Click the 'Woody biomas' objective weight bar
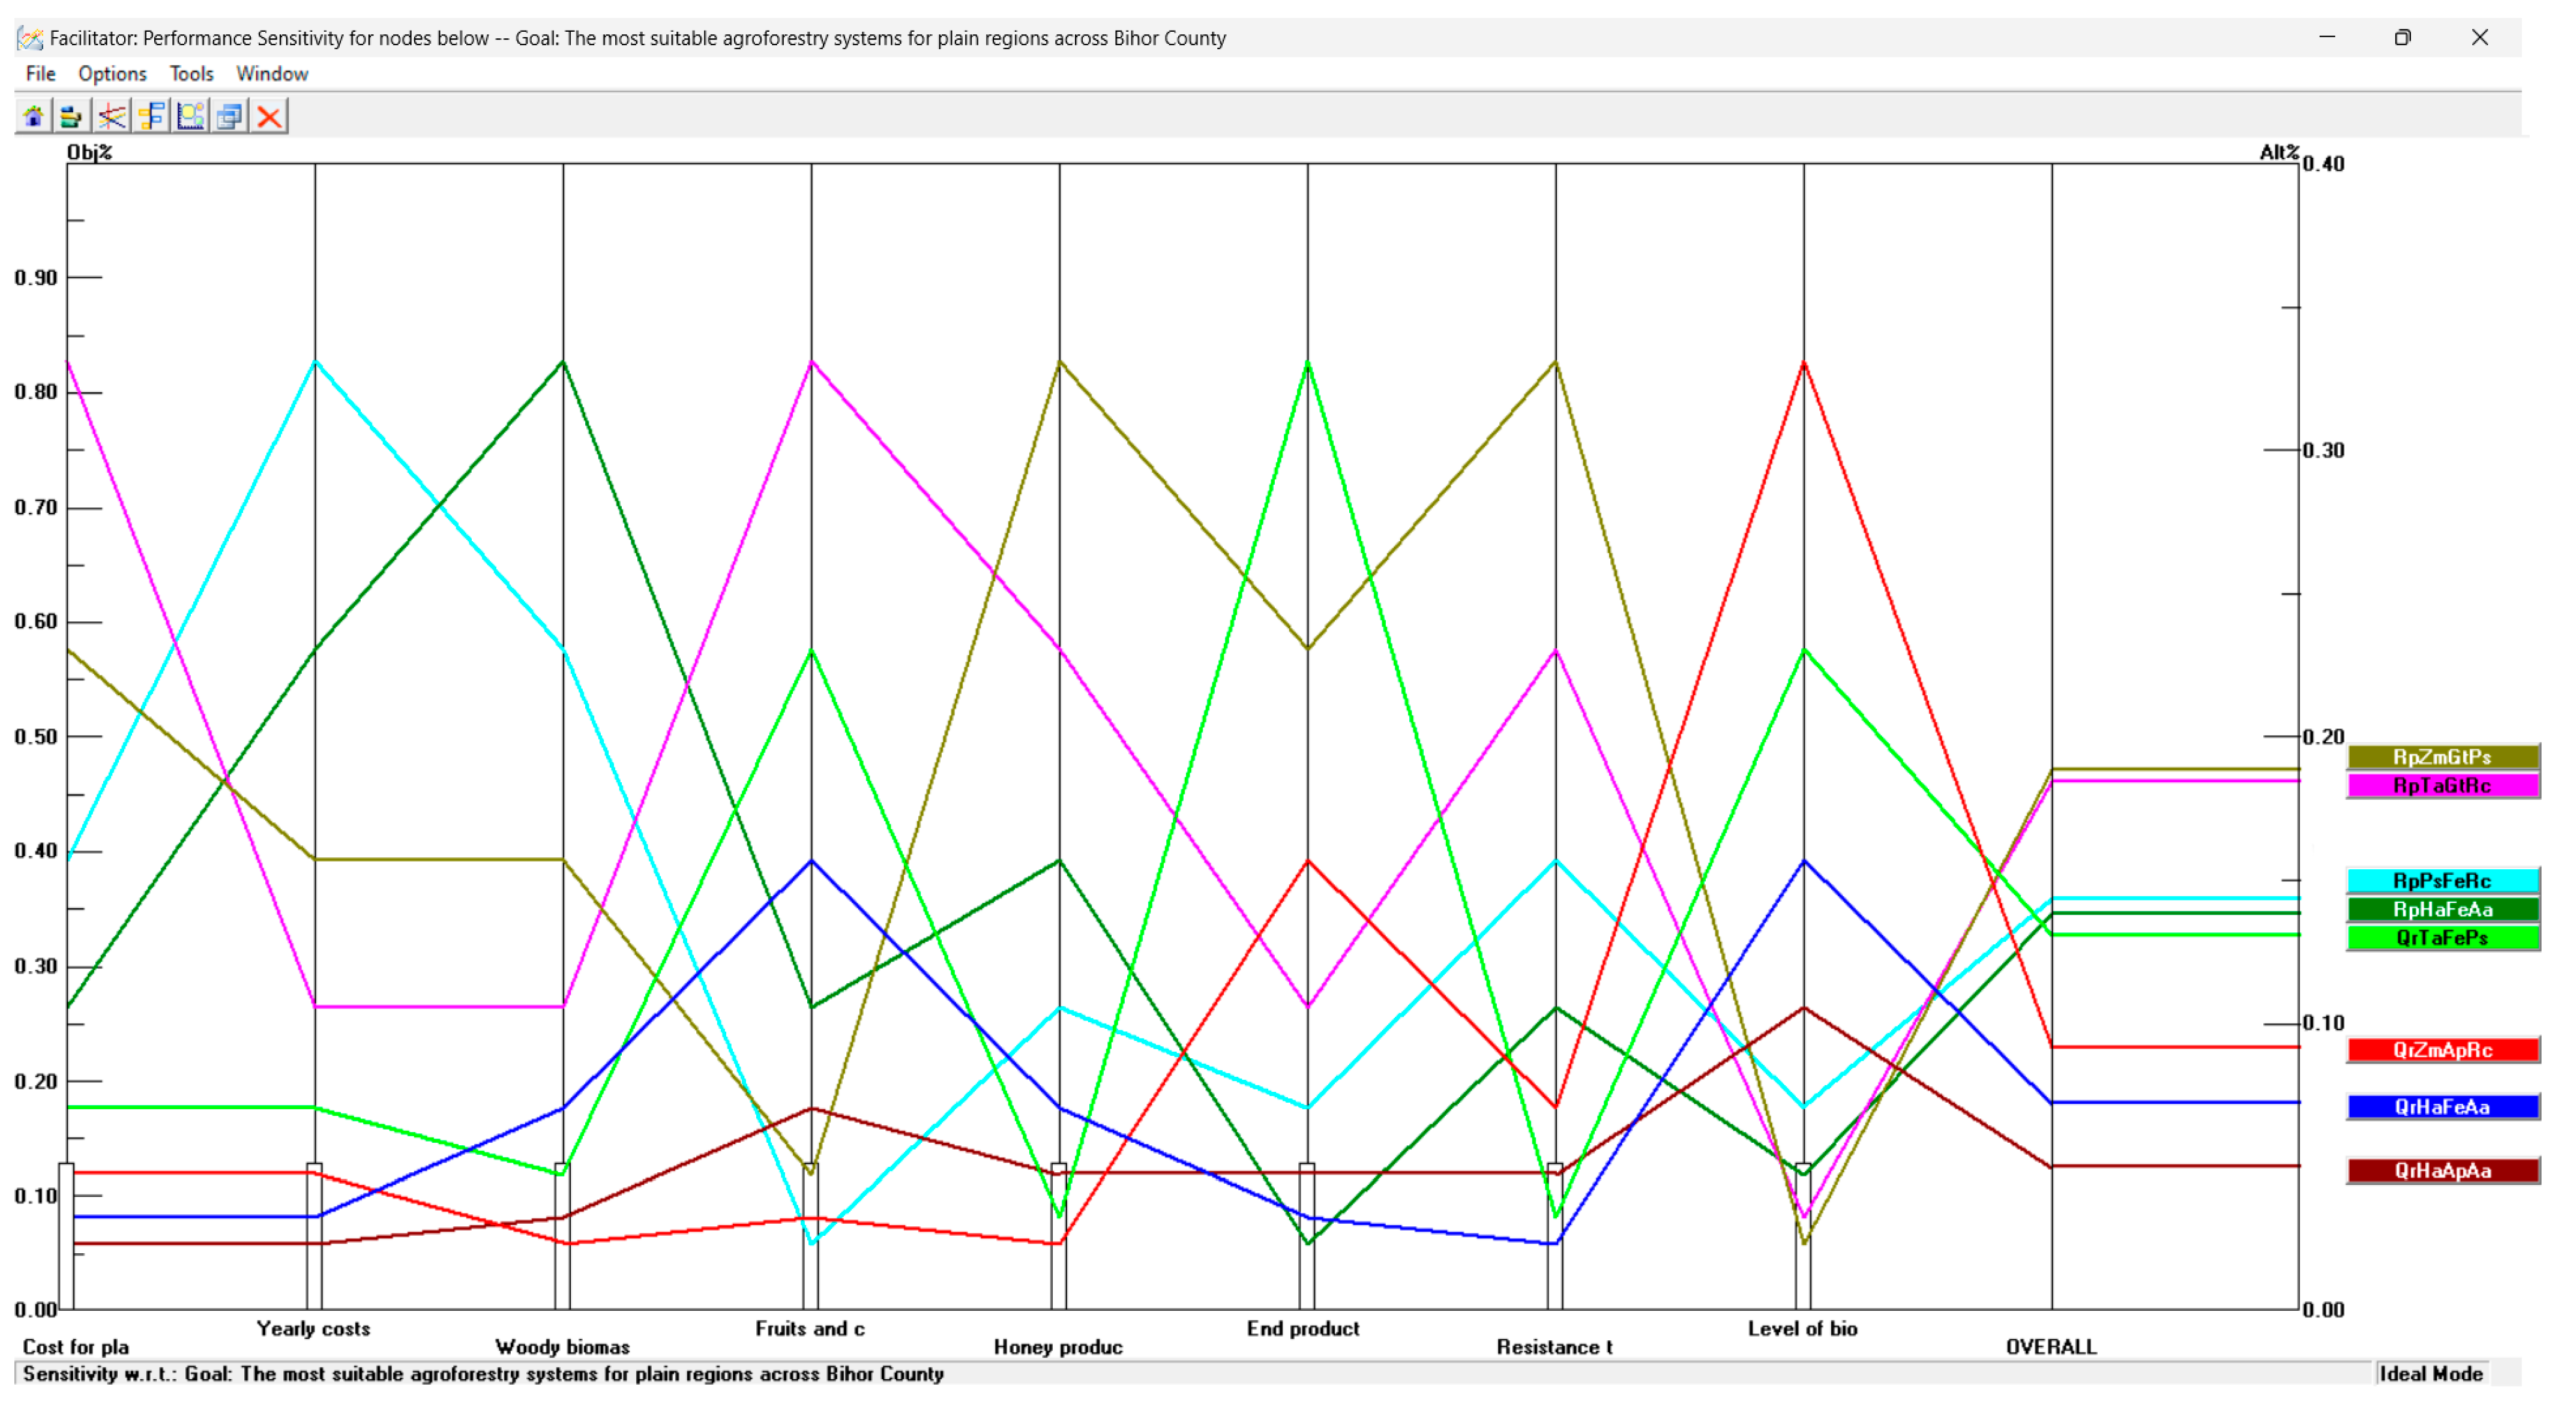The height and width of the screenshot is (1402, 2561). pos(563,1236)
